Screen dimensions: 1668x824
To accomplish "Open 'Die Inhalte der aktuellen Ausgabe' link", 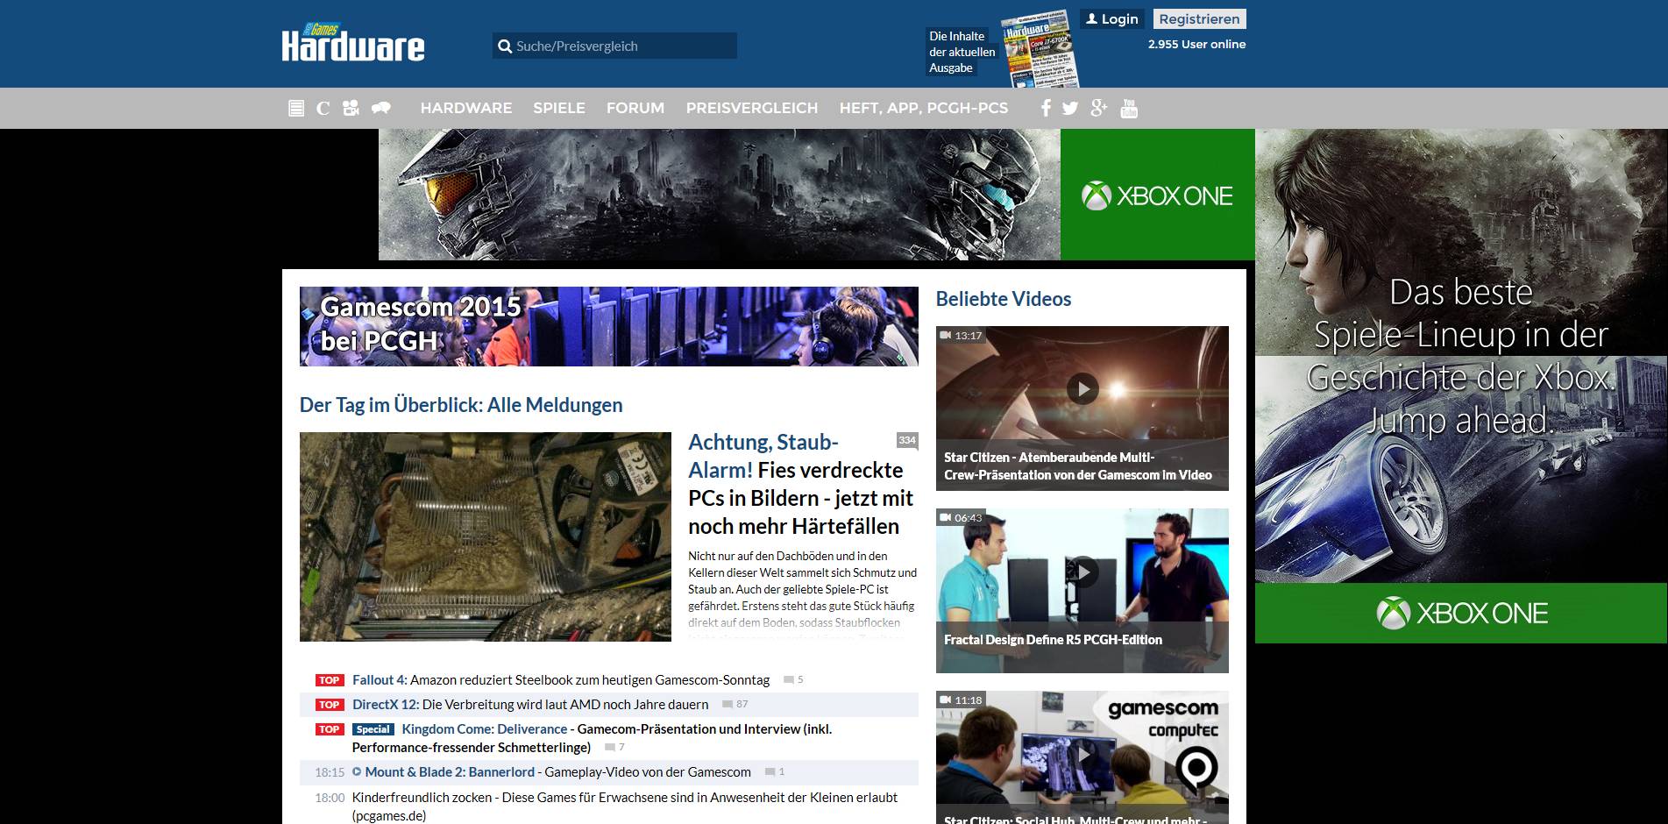I will pyautogui.click(x=962, y=52).
